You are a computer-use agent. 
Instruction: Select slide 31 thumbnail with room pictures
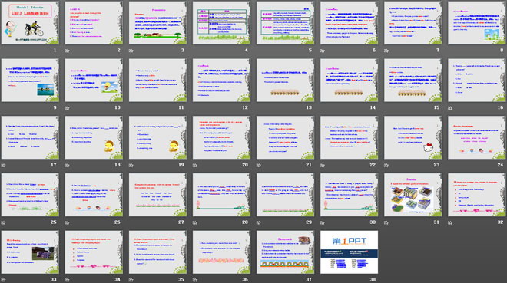click(413, 195)
